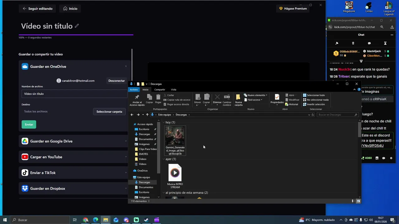
Task: Open Kick chat settings gear
Action: [x=391, y=158]
